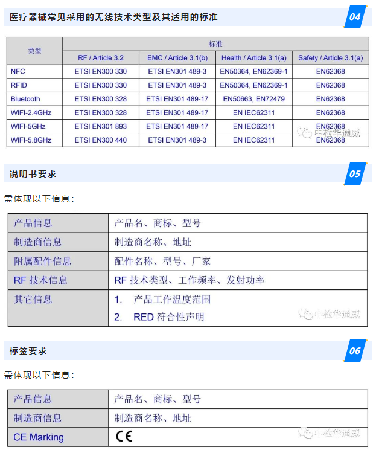Select the 标签要求 section heading
Viewport: 376px width, 453px height.
coord(28,350)
